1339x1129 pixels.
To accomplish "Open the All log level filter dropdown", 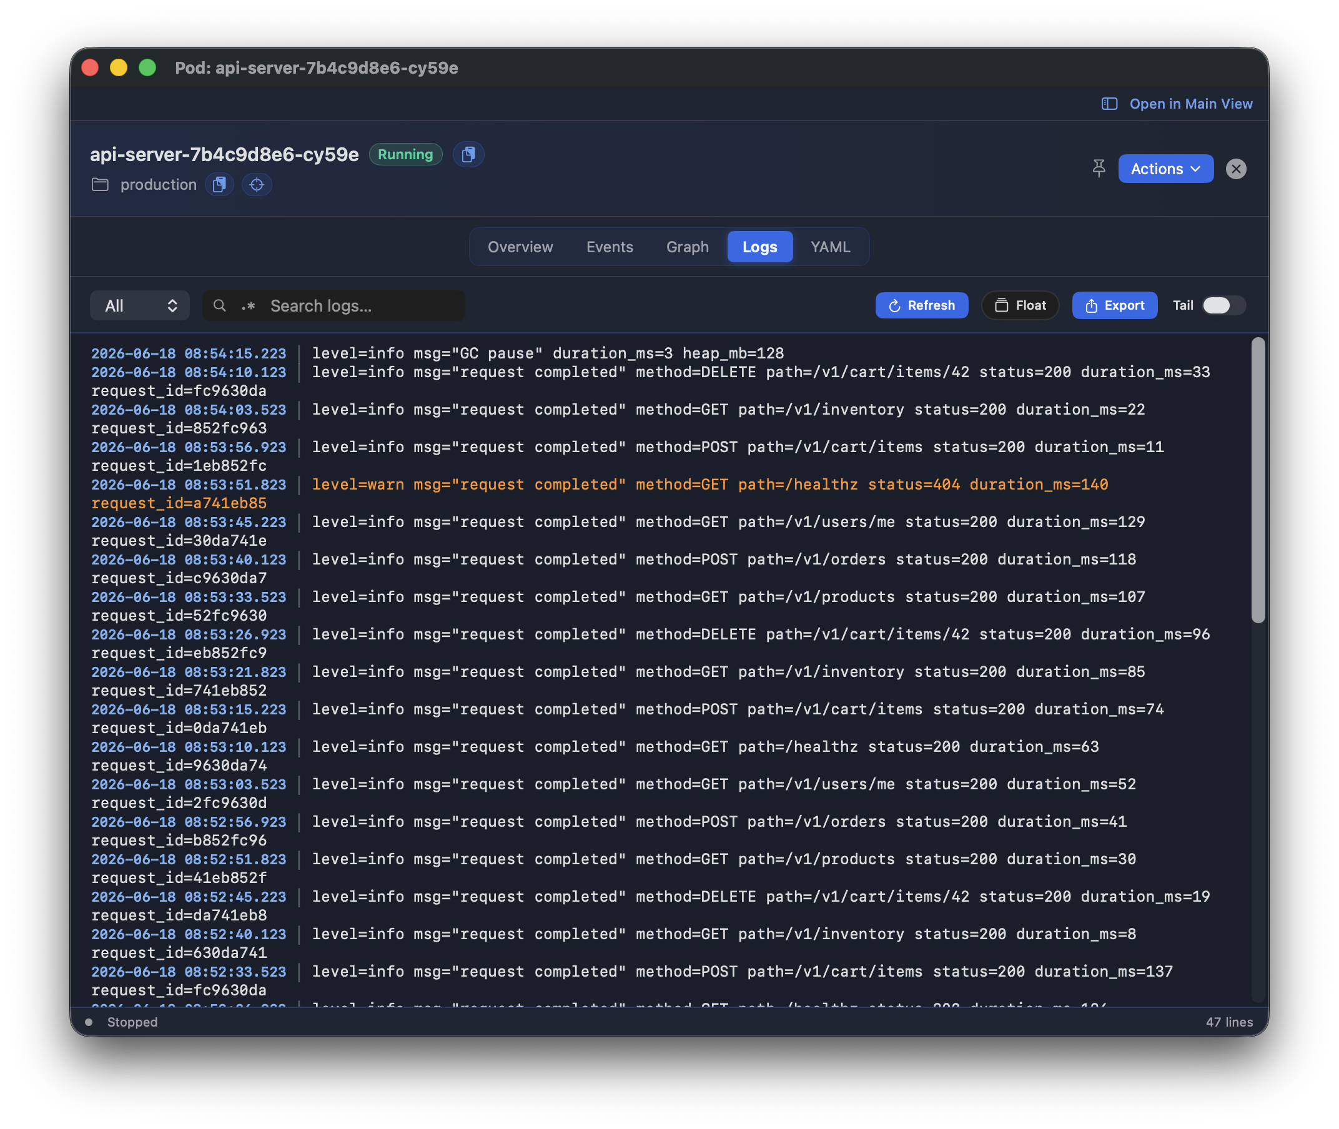I will click(139, 306).
